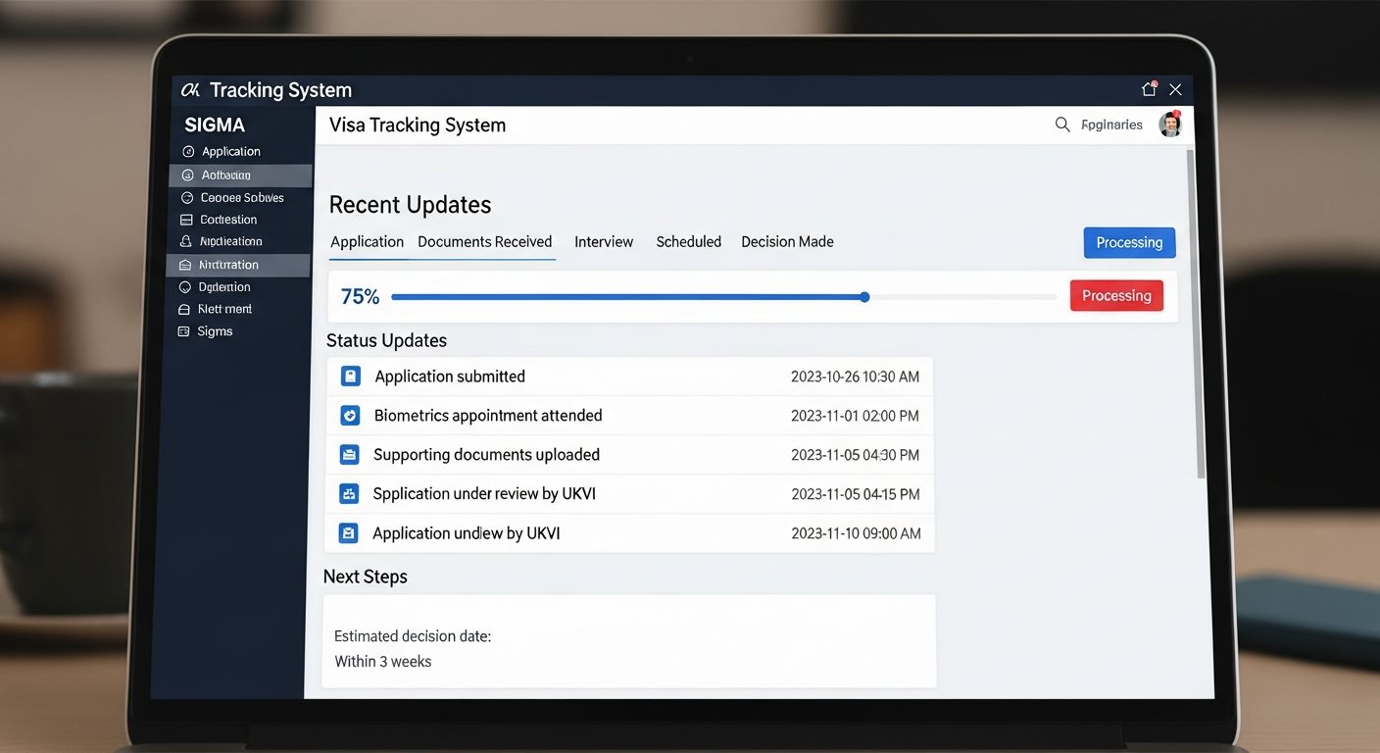Open the Interview tab
This screenshot has height=753, width=1380.
pos(604,242)
